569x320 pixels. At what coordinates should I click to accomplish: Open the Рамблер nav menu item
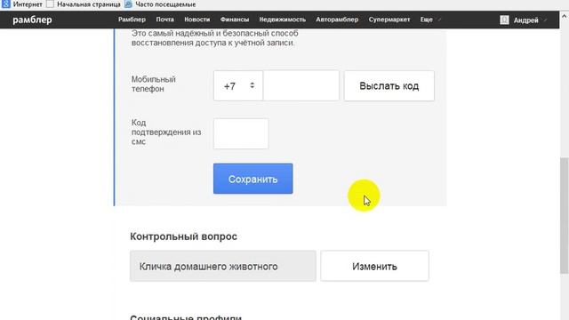pyautogui.click(x=132, y=20)
